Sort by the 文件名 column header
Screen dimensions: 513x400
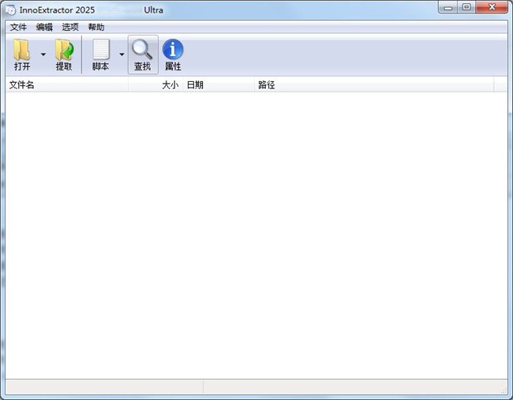pyautogui.click(x=67, y=85)
